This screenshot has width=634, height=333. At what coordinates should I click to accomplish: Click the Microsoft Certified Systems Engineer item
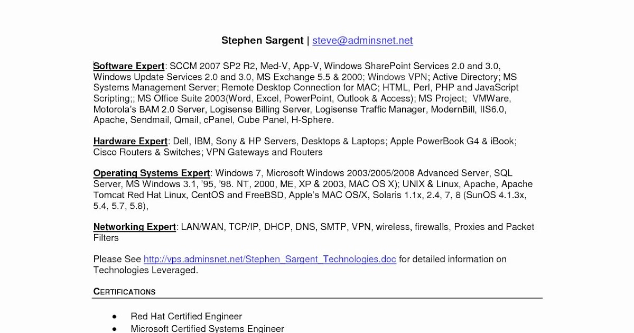pyautogui.click(x=208, y=329)
